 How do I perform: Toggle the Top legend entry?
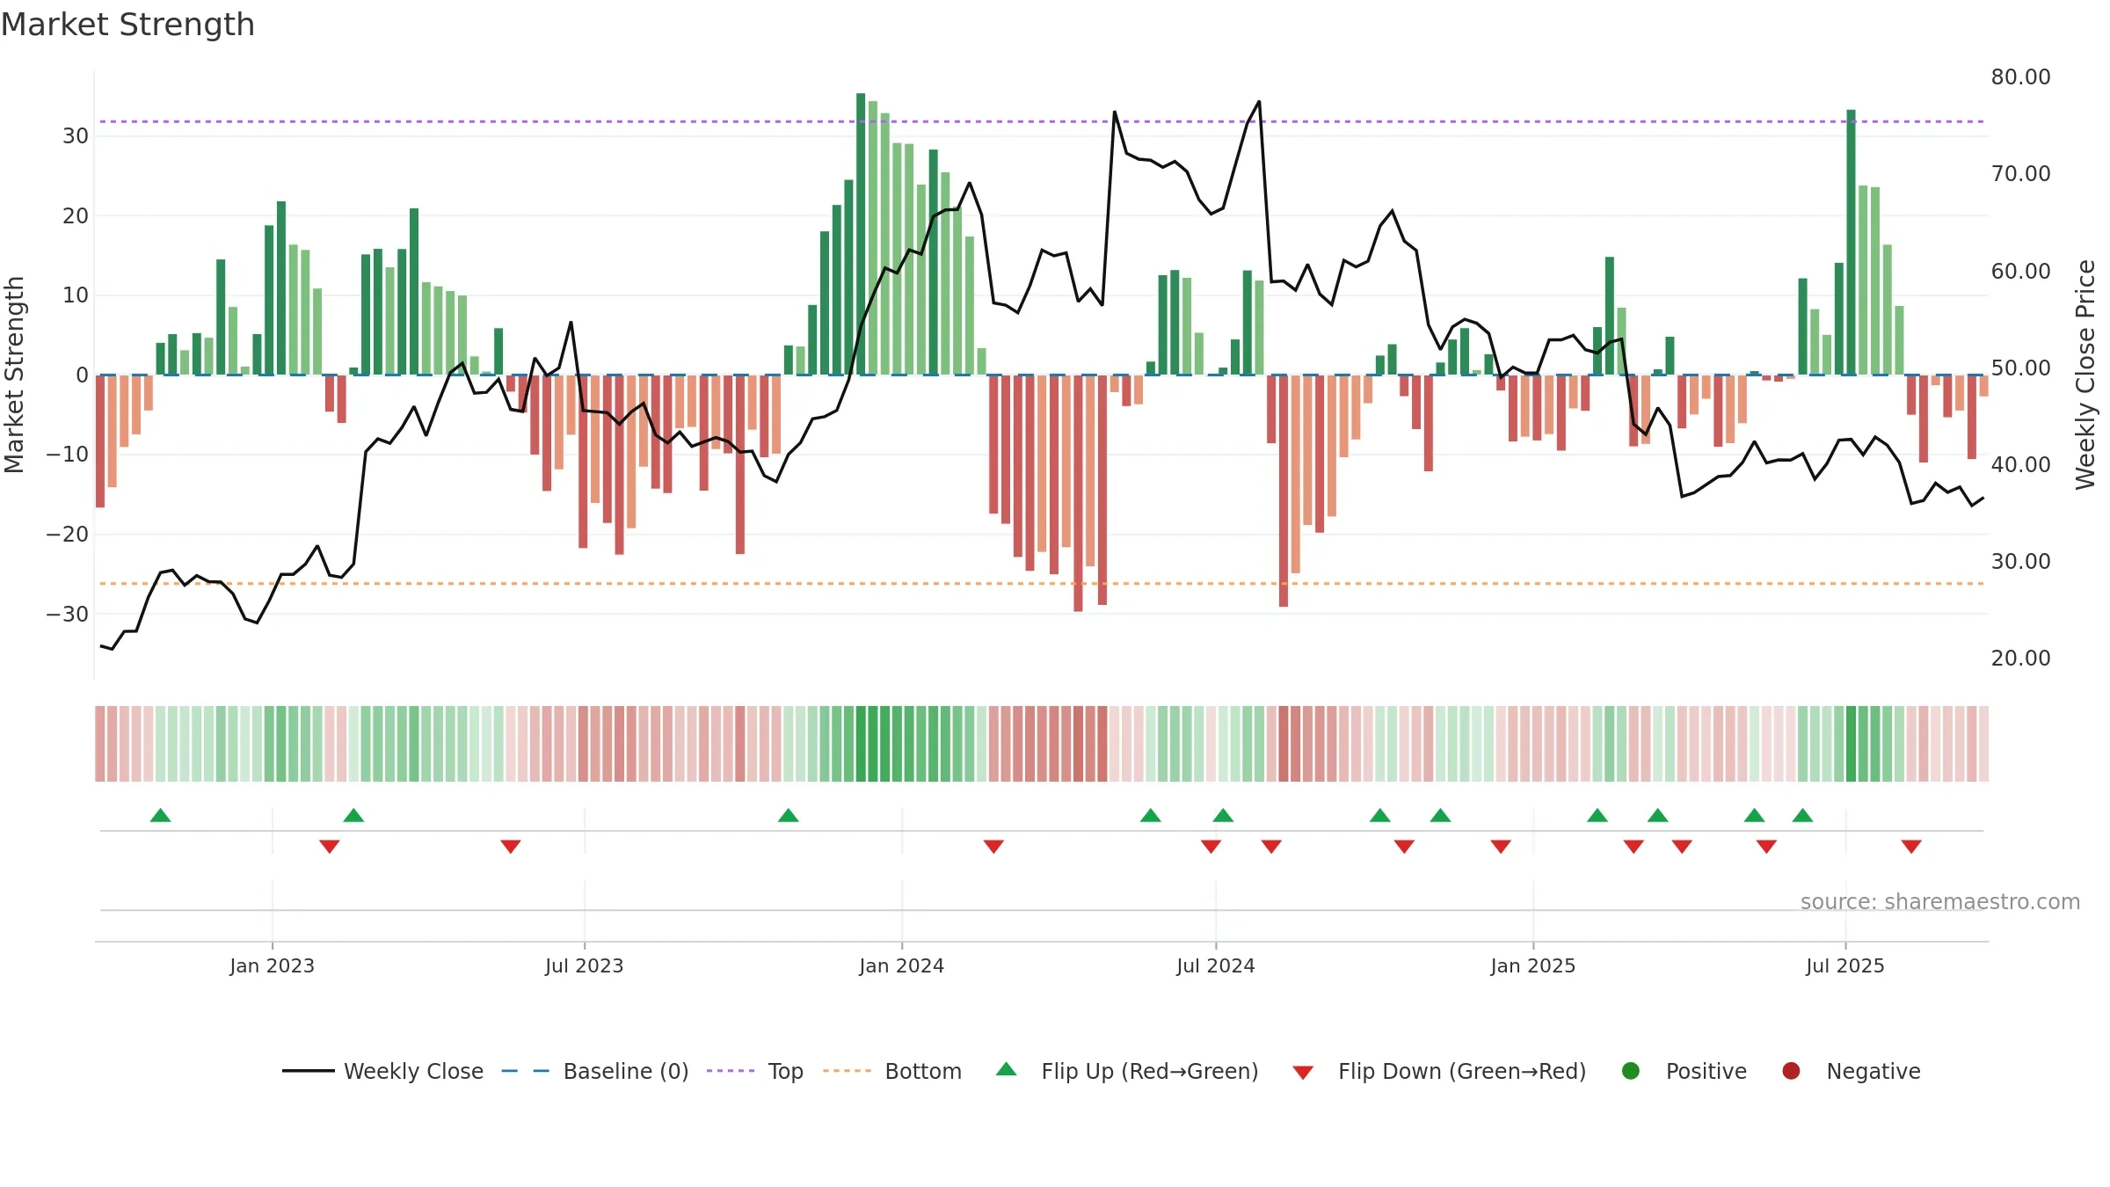755,1071
